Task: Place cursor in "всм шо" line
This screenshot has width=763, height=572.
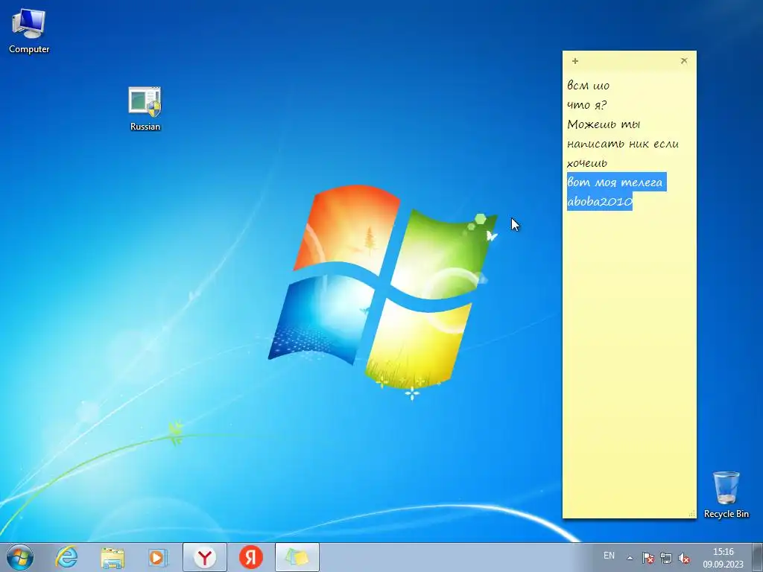Action: coord(589,86)
